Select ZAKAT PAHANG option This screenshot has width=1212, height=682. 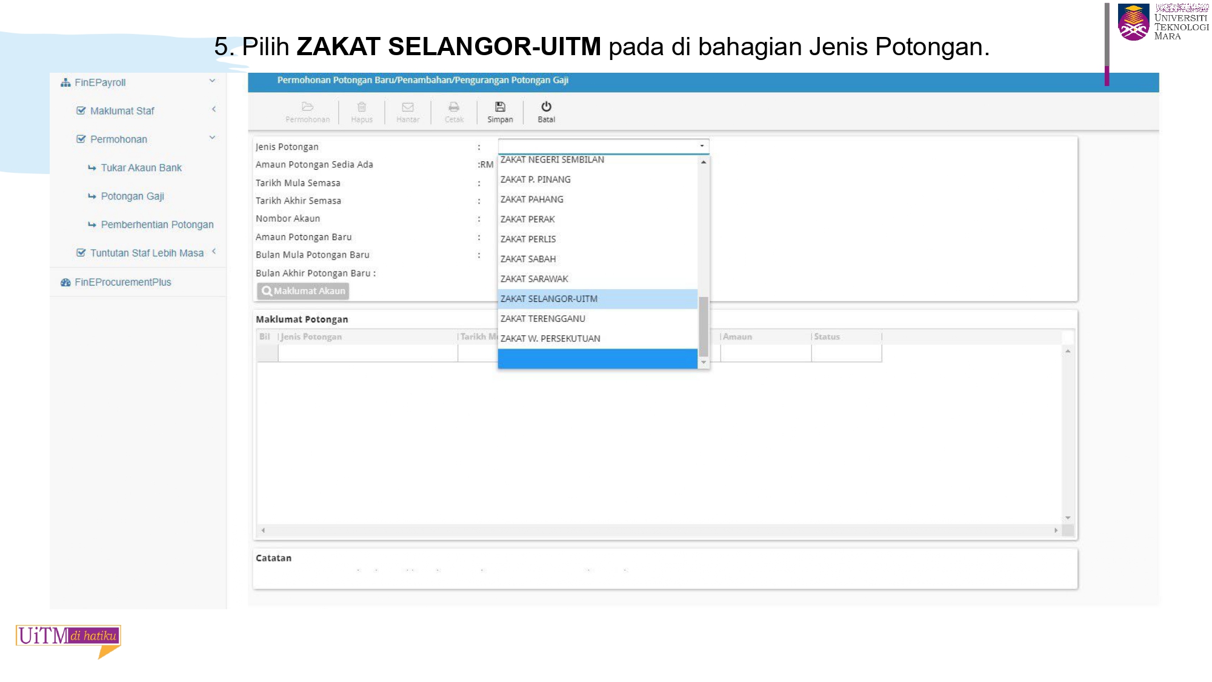click(598, 199)
